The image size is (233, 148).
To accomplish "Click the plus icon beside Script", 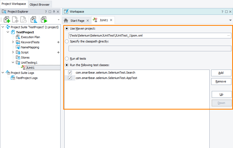I will coord(58,52).
